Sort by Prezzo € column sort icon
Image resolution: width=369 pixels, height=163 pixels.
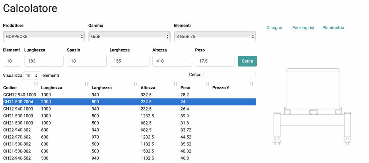(251, 84)
